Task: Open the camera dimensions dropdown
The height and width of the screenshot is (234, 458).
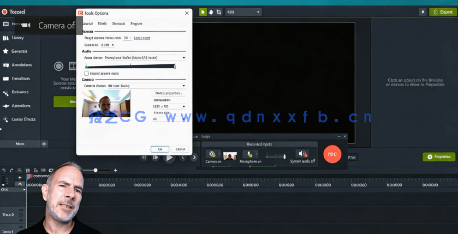Action: click(x=183, y=106)
